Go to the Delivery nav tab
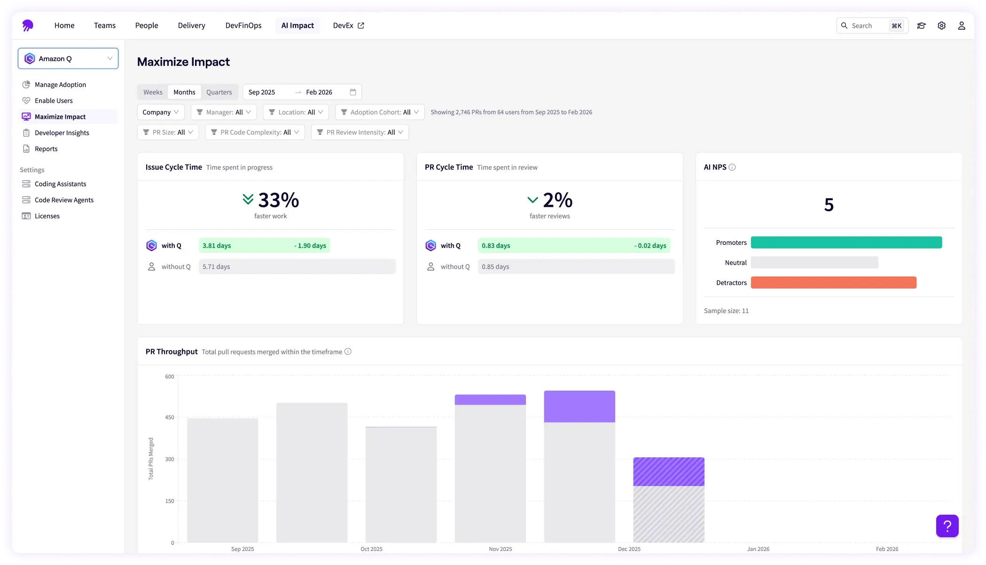Viewport: 986px width, 565px height. click(191, 25)
